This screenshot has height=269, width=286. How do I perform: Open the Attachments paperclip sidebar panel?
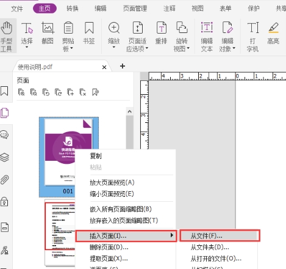(4, 180)
